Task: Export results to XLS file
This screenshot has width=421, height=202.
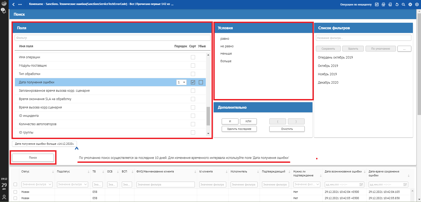Action: tap(390, 4)
